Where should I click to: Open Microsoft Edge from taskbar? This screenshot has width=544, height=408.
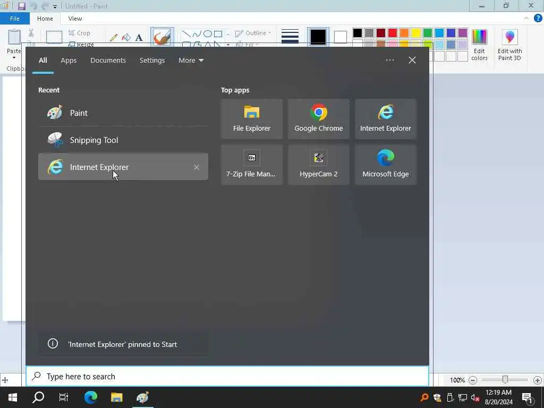90,397
